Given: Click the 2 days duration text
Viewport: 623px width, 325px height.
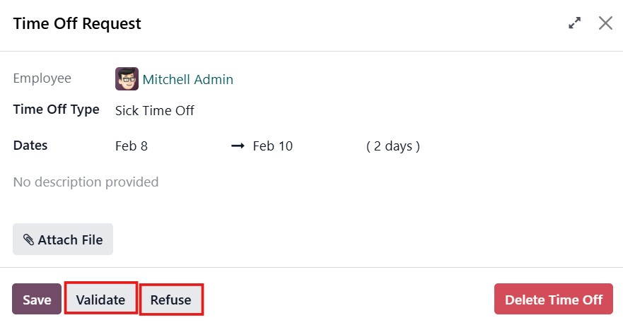Looking at the screenshot, I should coord(393,146).
